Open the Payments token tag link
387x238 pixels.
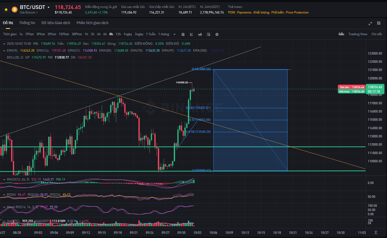(x=244, y=12)
